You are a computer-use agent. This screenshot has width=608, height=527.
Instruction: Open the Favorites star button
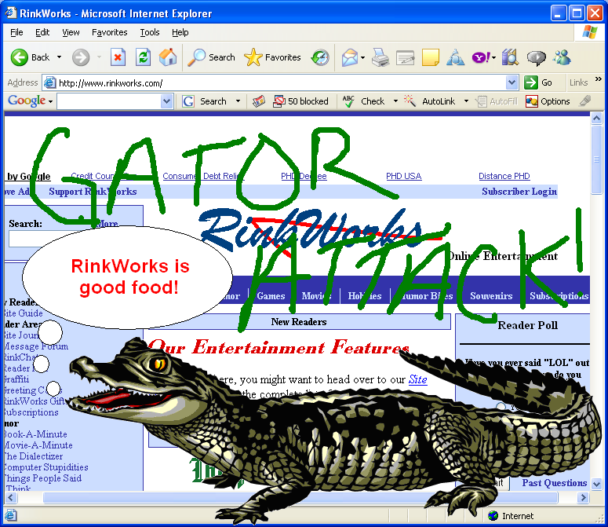pos(272,57)
